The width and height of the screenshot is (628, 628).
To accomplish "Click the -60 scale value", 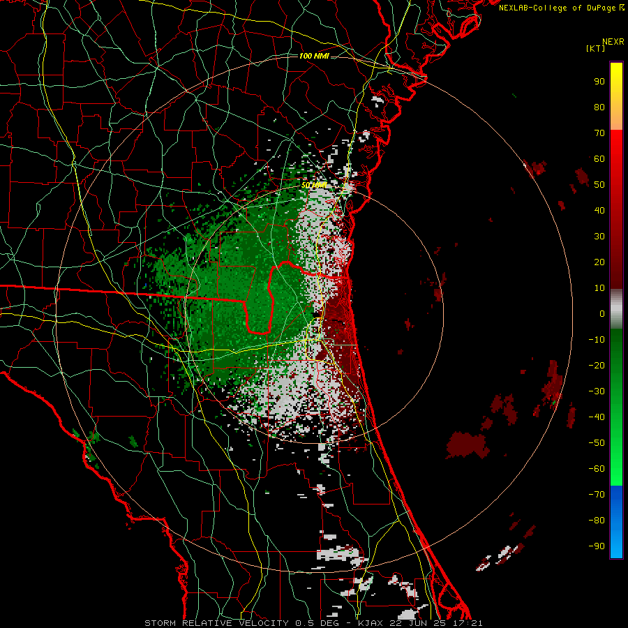I will point(597,469).
